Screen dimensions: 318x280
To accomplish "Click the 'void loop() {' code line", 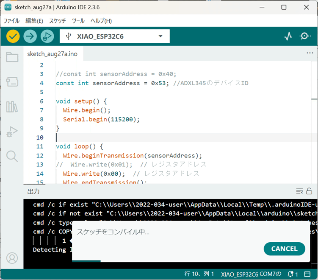I will point(80,146).
